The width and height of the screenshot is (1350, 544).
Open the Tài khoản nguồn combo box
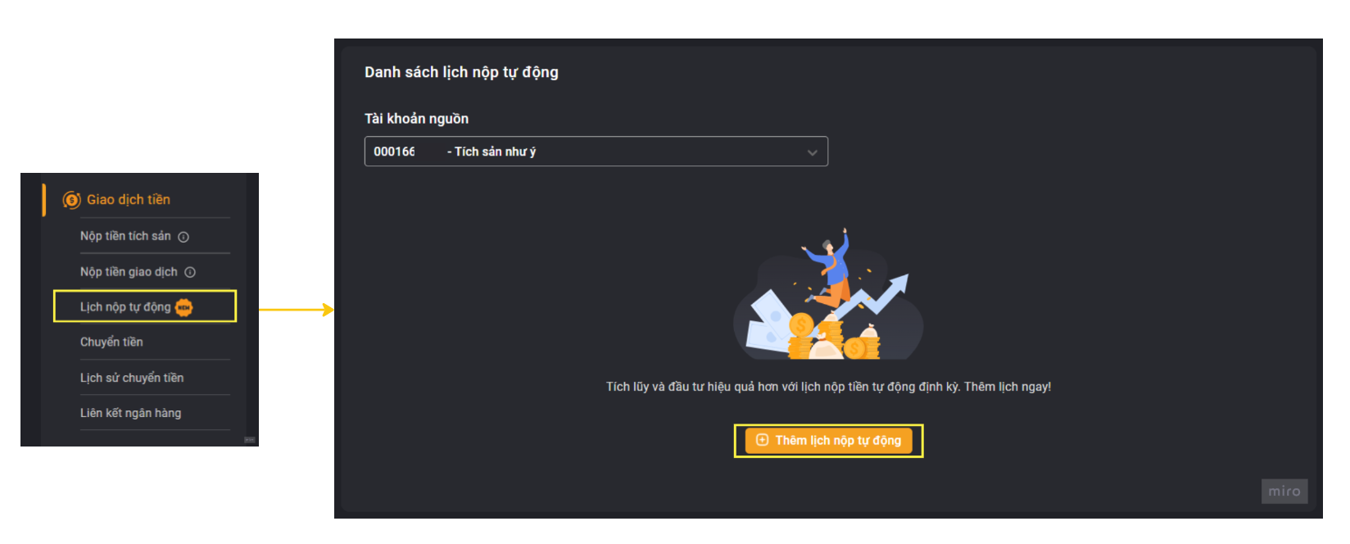(x=596, y=152)
